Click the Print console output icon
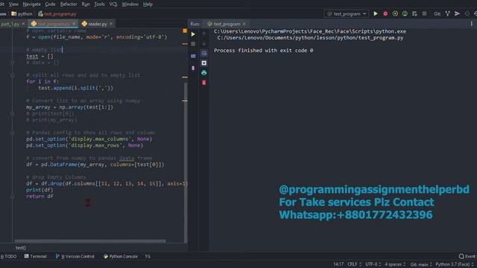The height and width of the screenshot is (268, 477). point(204,73)
